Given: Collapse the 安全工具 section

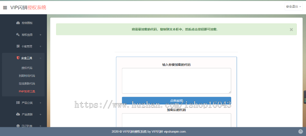Looking at the screenshot, I should pos(40,58).
